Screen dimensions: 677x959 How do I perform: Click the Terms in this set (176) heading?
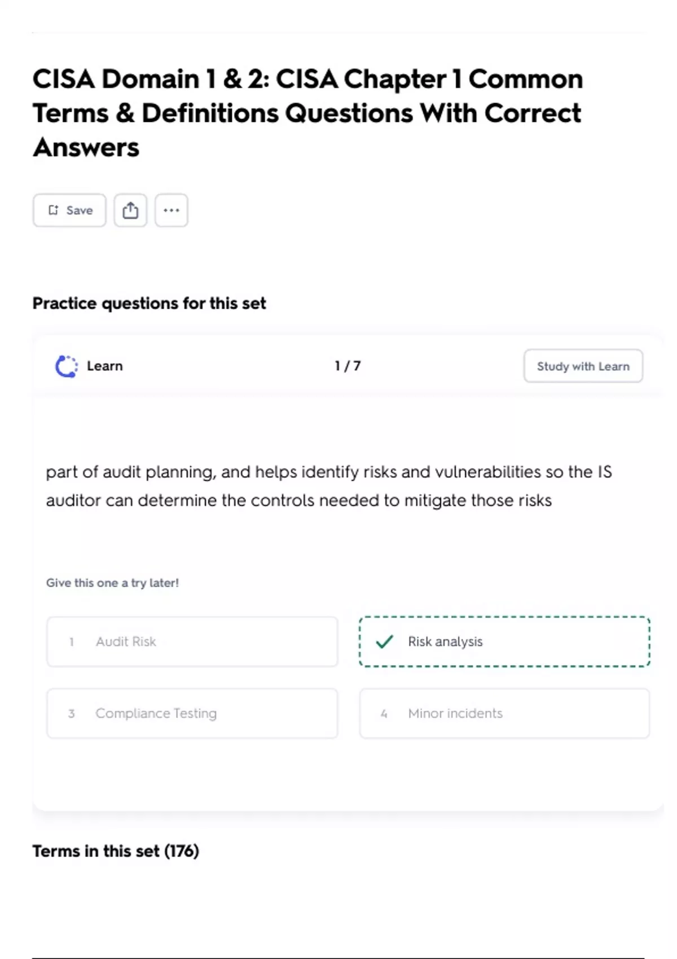tap(116, 851)
